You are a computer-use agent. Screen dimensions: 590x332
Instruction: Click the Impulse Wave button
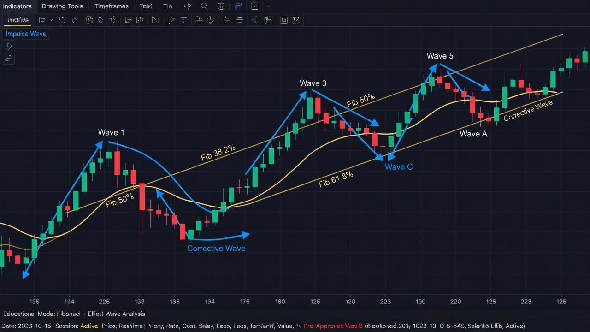point(26,34)
